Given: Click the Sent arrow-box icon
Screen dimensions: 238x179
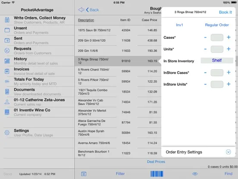Looking at the screenshot, I should point(7,40).
